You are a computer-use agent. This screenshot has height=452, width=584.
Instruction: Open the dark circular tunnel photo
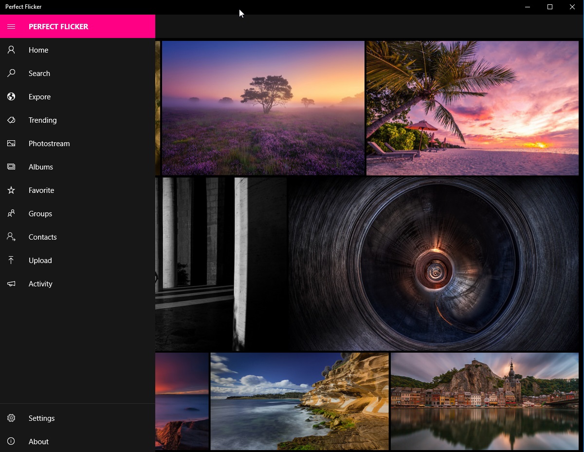pos(433,264)
